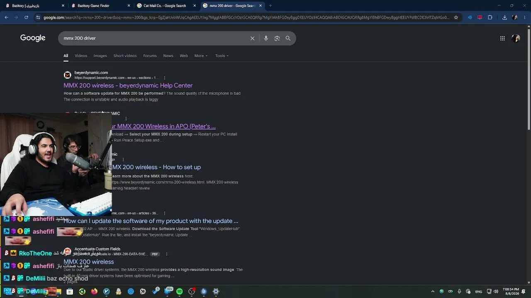View site information in the address bar
Screen dimensions: 531x298
pyautogui.click(x=38, y=17)
